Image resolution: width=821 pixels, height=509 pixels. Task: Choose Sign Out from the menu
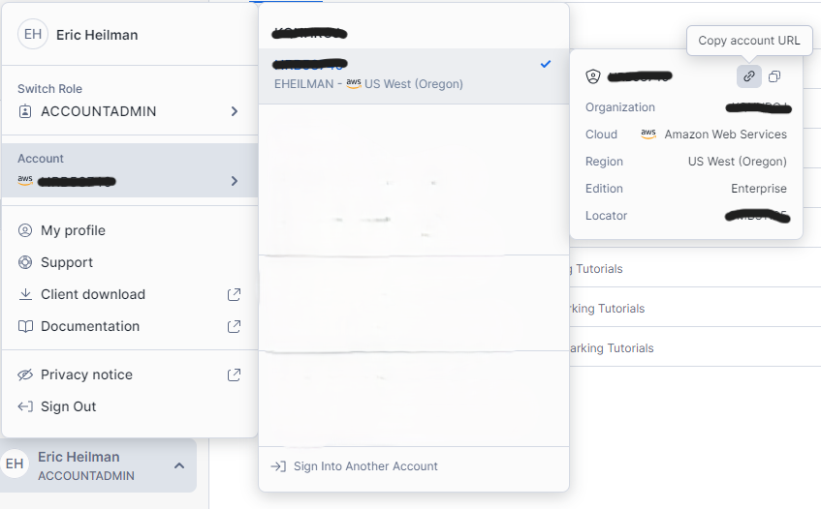68,406
